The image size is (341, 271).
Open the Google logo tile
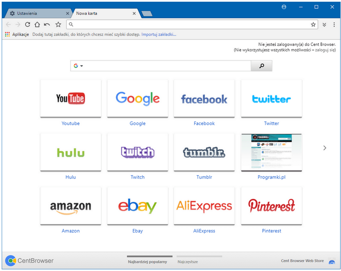[x=138, y=98]
